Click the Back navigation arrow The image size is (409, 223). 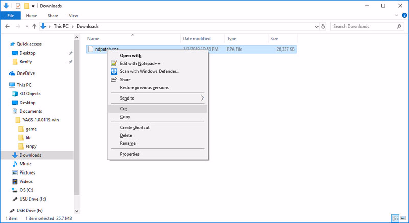click(x=8, y=26)
